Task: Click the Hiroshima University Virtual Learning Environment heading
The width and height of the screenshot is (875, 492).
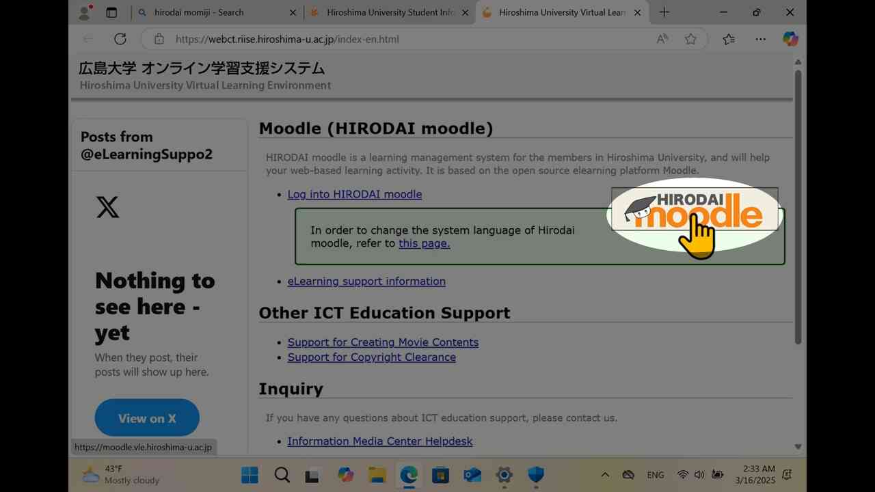Action: [x=205, y=85]
